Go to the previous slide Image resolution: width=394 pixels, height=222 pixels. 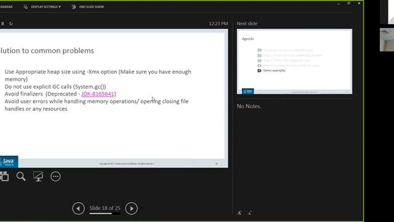[x=78, y=208]
